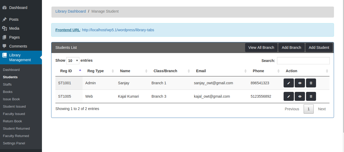The image size is (344, 152).
Task: Click the Posts pin icon in sidebar
Action: tap(4, 19)
